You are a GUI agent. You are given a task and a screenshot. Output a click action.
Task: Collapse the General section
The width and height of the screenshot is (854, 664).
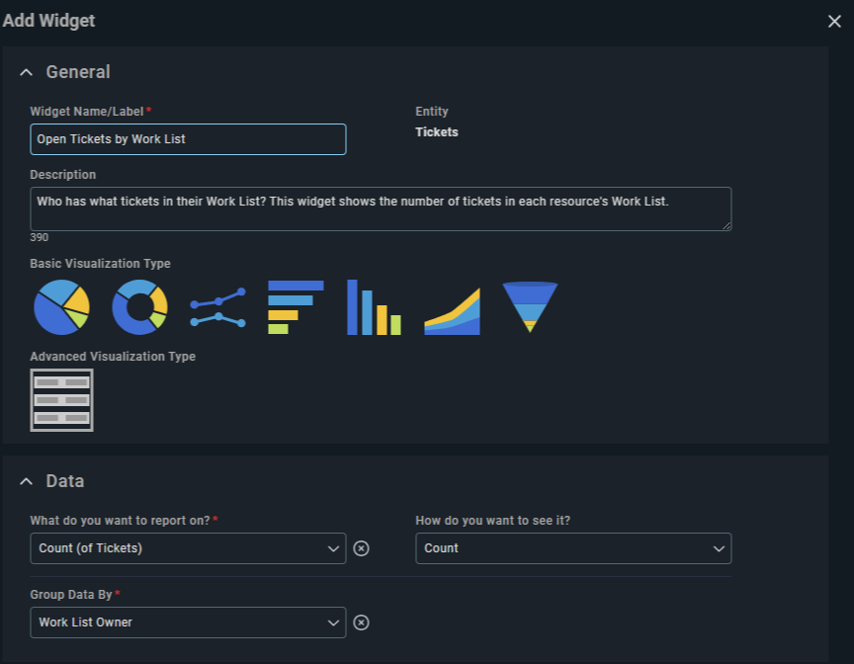(x=26, y=72)
